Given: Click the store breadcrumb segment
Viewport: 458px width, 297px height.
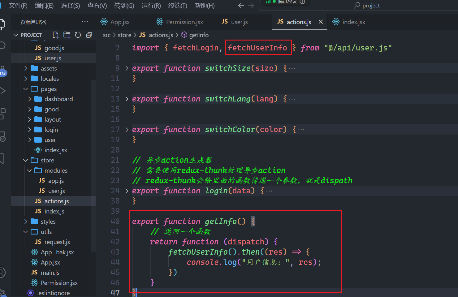Looking at the screenshot, I should [x=124, y=35].
